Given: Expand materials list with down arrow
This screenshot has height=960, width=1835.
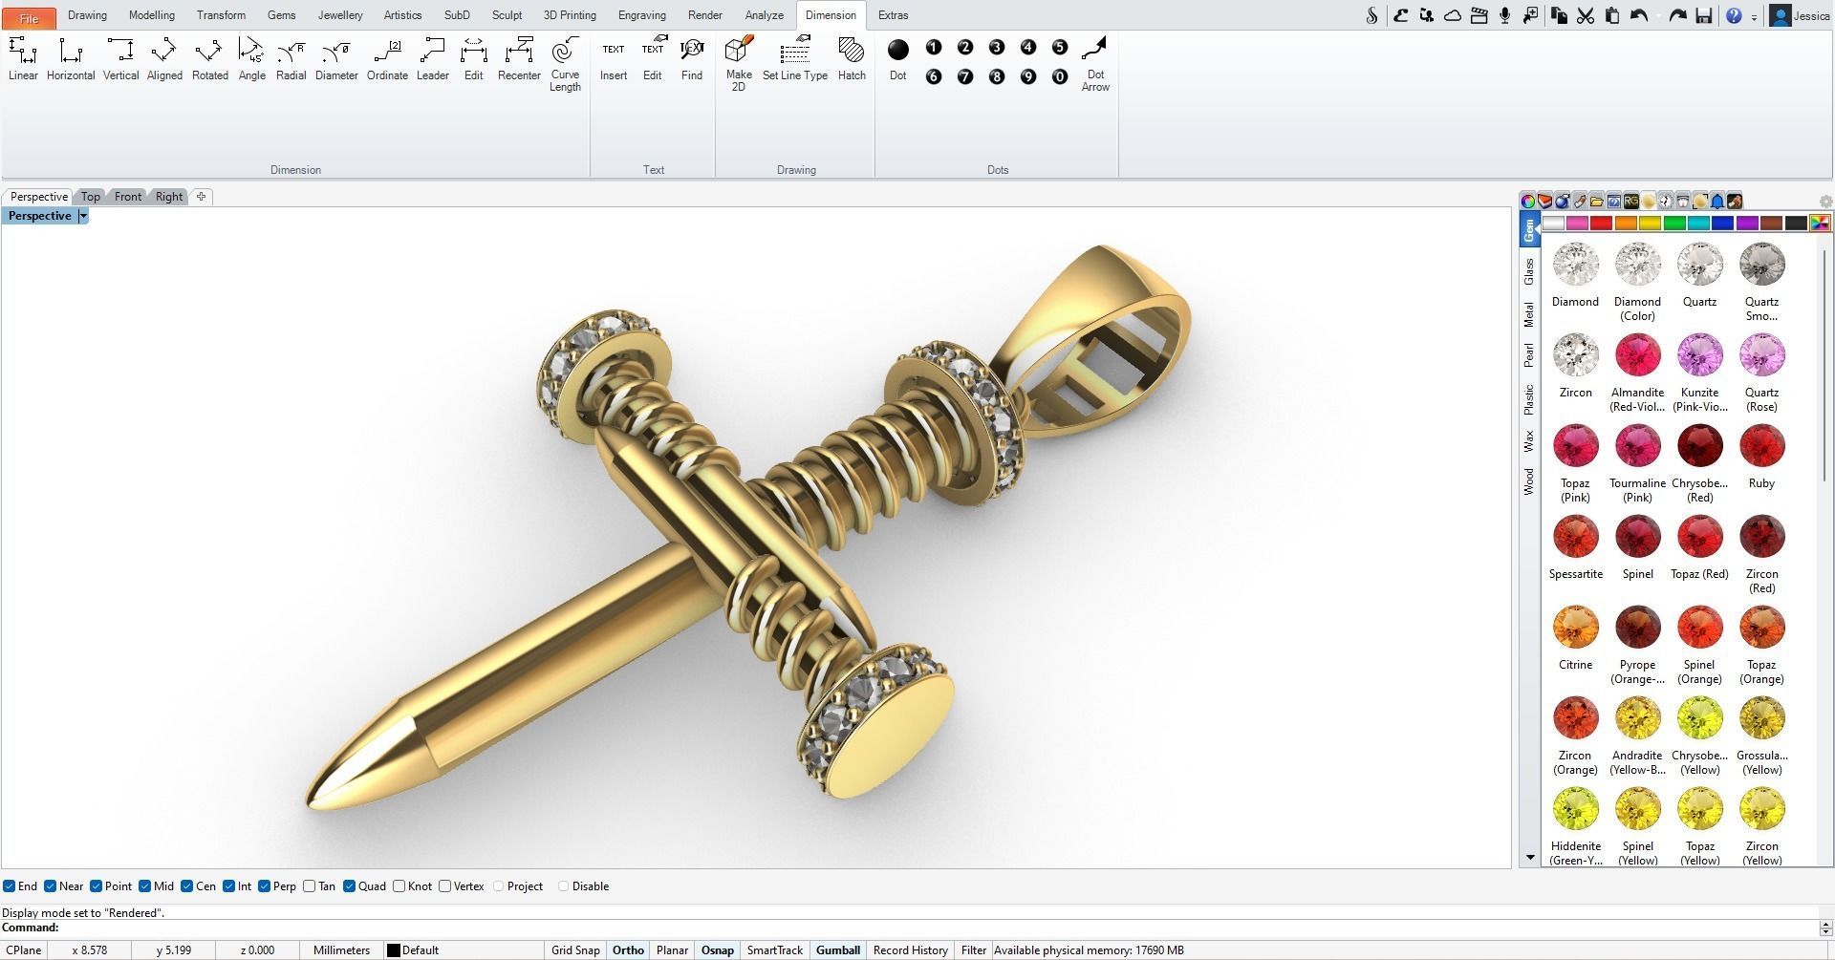Looking at the screenshot, I should pyautogui.click(x=1529, y=858).
